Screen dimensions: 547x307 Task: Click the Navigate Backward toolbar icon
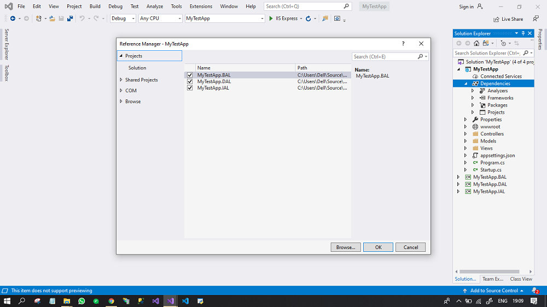[x=13, y=19]
